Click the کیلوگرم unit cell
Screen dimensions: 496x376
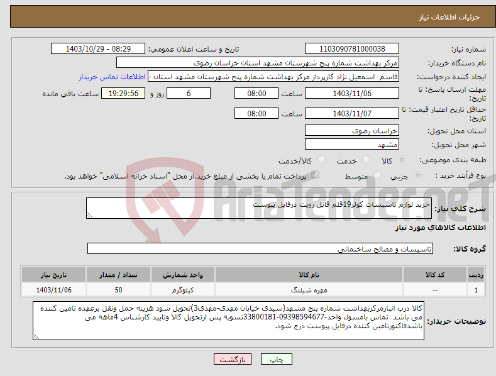click(x=183, y=290)
